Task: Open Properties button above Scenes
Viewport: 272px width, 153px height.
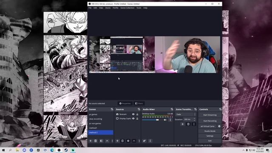Action: (x=125, y=103)
